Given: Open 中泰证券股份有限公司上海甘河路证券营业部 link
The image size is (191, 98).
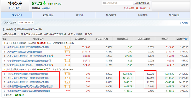Looking at the screenshot, I should click(28, 82).
